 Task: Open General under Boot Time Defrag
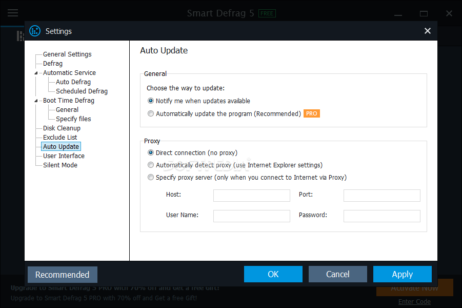(67, 110)
